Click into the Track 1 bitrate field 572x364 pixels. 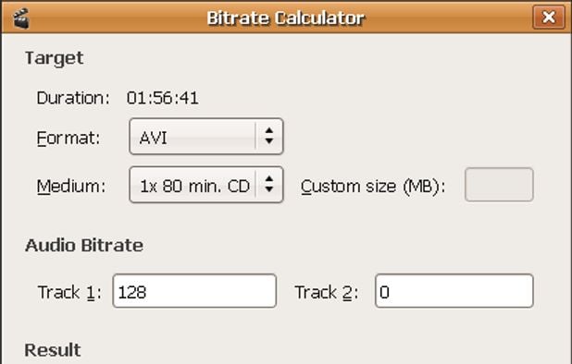tap(194, 291)
